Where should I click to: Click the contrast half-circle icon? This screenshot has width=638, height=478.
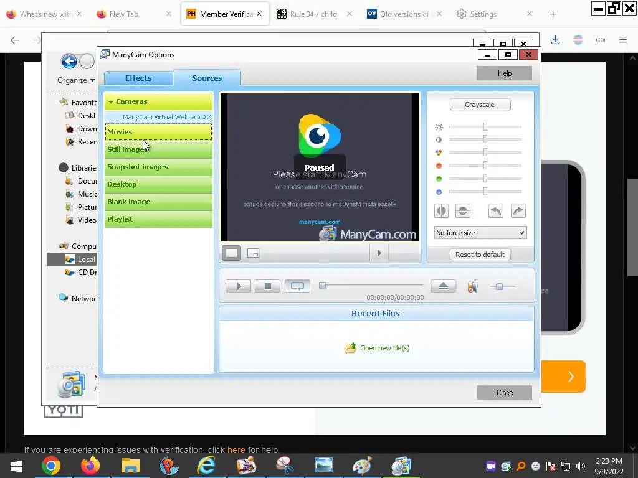(x=439, y=140)
